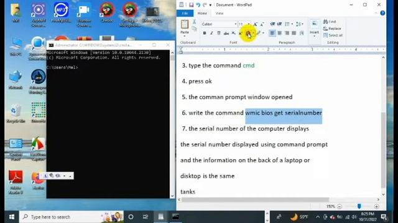
Task: Apply the text color A button
Action: [248, 33]
